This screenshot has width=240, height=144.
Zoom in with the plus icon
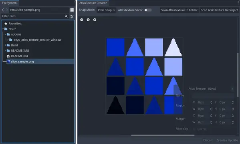click(x=95, y=20)
